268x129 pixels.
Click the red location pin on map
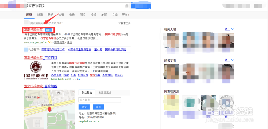point(49,109)
